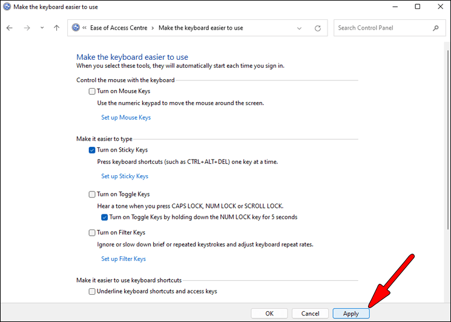Enable Turn on Filter Keys checkbox
451x322 pixels.
tap(92, 233)
